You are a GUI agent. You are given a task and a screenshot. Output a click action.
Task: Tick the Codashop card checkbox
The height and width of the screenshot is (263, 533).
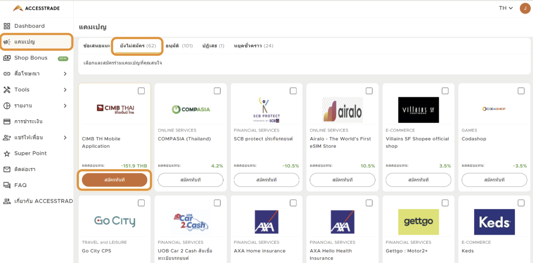pos(521,91)
